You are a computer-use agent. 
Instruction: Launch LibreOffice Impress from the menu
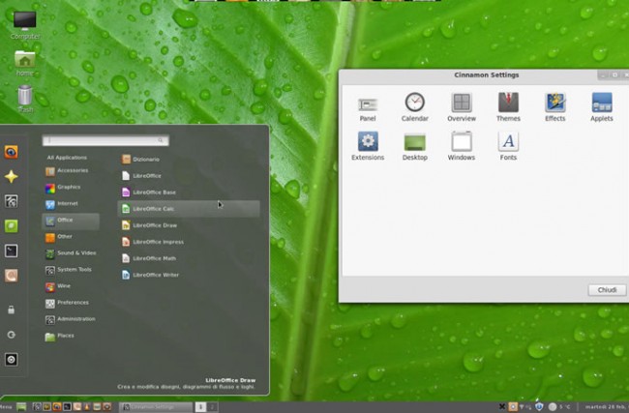point(157,242)
